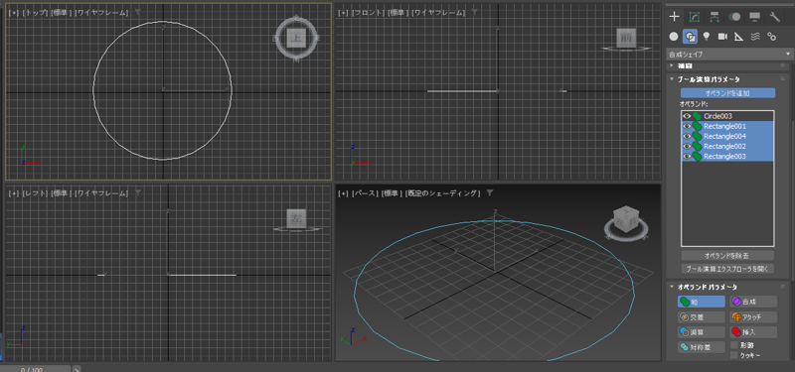Viewport: 795px width, 372px height.
Task: Click the Front viewport filter funnel icon
Action: (x=474, y=12)
